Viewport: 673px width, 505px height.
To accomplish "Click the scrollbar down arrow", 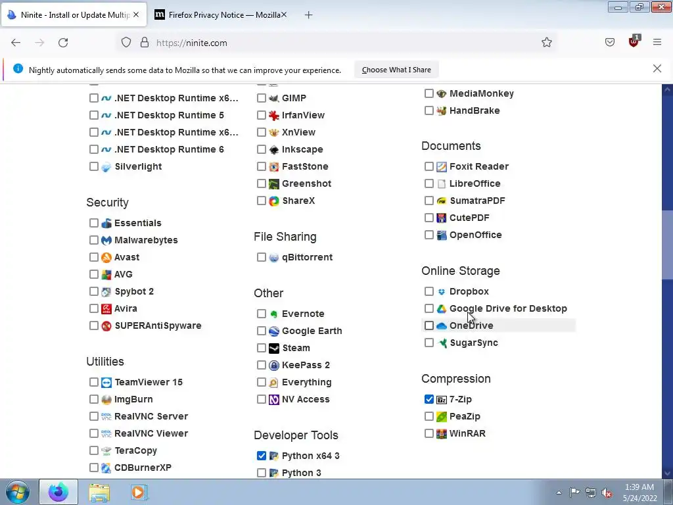I will pos(668,473).
